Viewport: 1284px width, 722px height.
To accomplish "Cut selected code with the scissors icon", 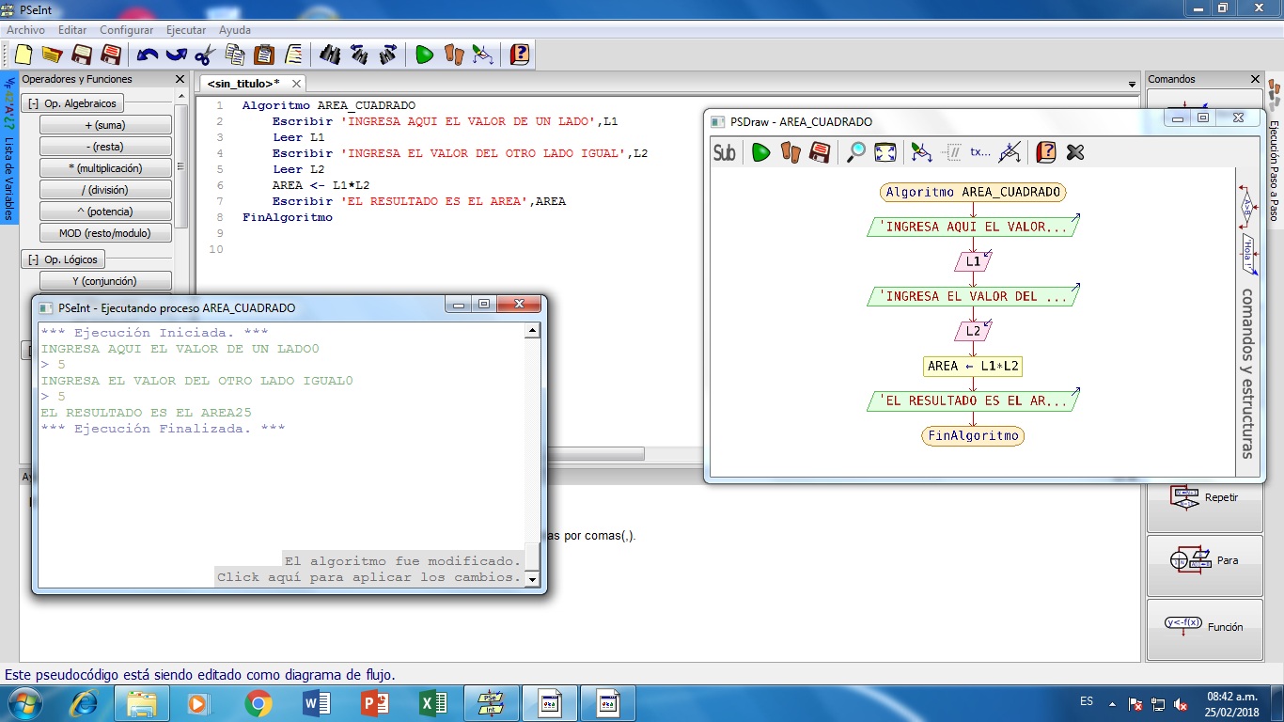I will click(204, 55).
